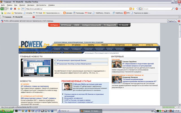Open the Справка menu
181x113 pixels.
click(x=51, y=5)
